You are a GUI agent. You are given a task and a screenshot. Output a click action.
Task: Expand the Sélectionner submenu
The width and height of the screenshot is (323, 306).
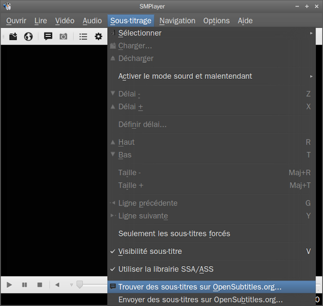pyautogui.click(x=211, y=33)
